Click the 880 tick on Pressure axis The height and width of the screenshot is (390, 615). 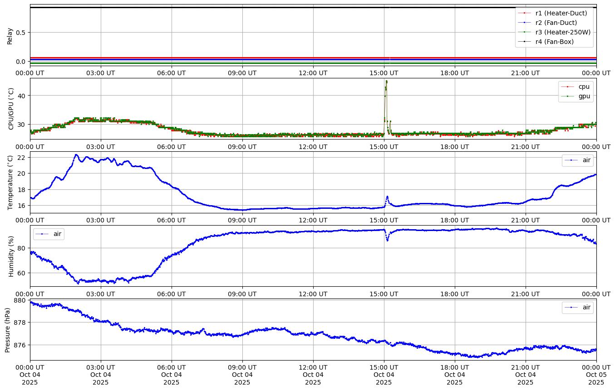tap(20, 300)
